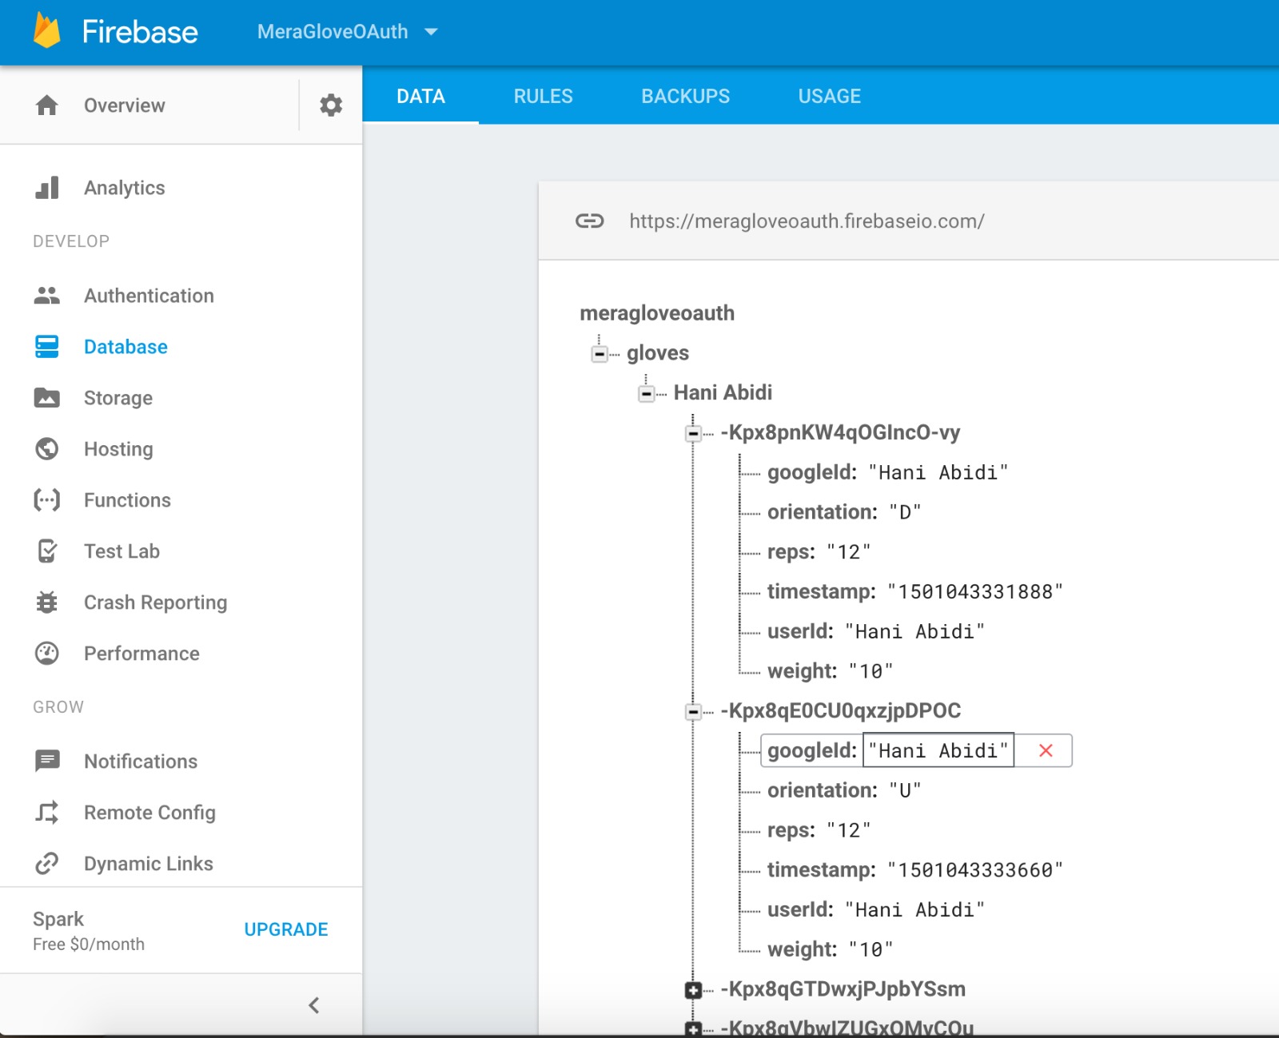Delete the selected googleId value with the red X
1279x1038 pixels.
pos(1046,750)
